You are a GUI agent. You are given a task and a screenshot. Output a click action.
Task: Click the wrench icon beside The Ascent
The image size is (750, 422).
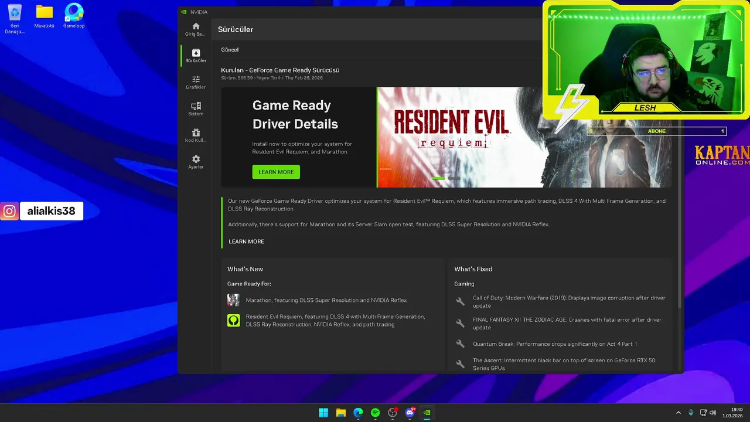click(461, 364)
